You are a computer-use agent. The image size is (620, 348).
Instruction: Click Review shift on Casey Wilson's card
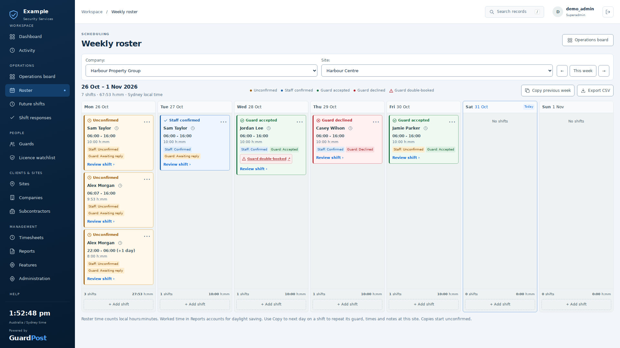(330, 158)
